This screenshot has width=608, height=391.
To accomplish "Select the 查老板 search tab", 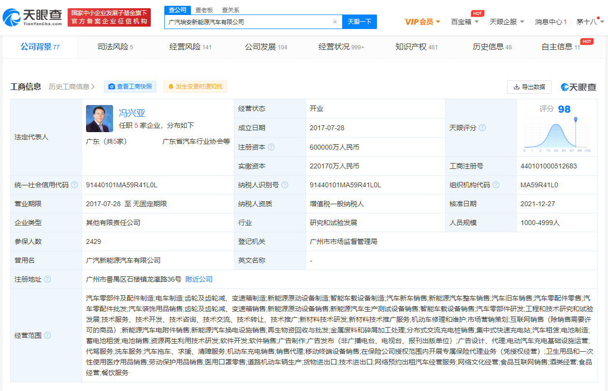I will tap(203, 10).
